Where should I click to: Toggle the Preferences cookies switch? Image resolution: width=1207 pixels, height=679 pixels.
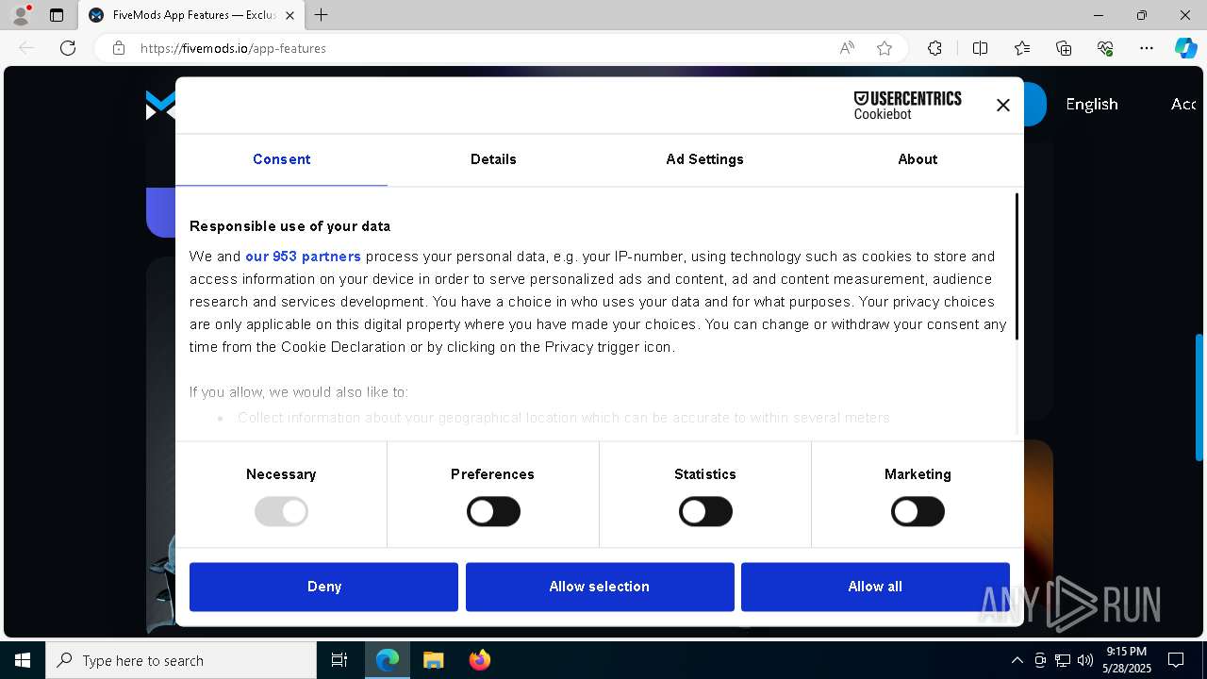click(493, 512)
